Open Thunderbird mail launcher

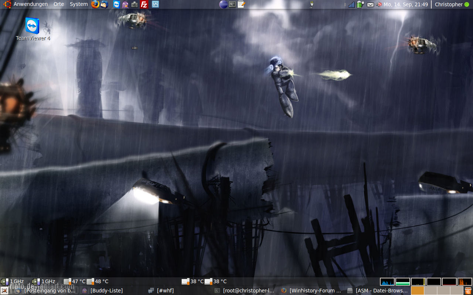pos(104,4)
